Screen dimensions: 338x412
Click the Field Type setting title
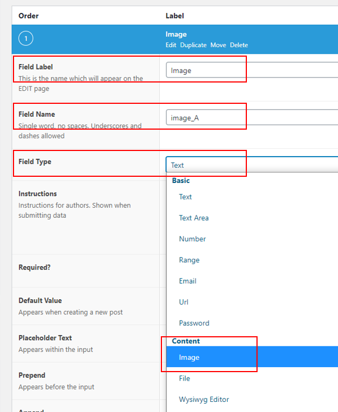click(x=35, y=162)
